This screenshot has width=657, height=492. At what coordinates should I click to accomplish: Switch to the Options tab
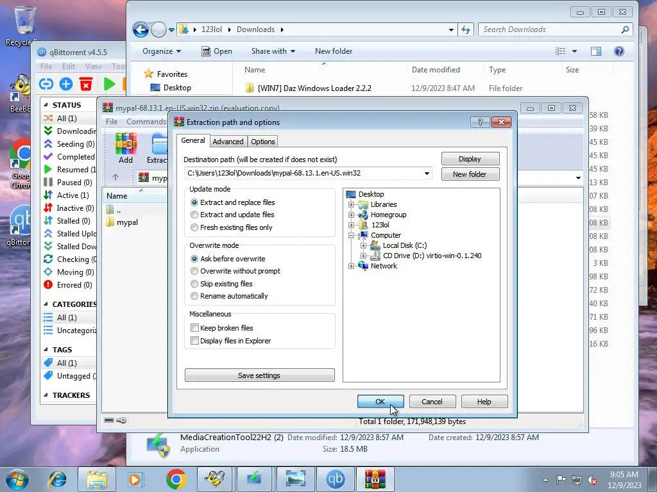(x=262, y=142)
